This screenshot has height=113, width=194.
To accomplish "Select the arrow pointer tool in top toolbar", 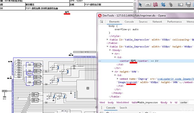I will [x=140, y=4].
